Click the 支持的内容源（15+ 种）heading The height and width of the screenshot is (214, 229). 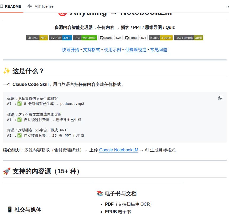click(x=46, y=171)
